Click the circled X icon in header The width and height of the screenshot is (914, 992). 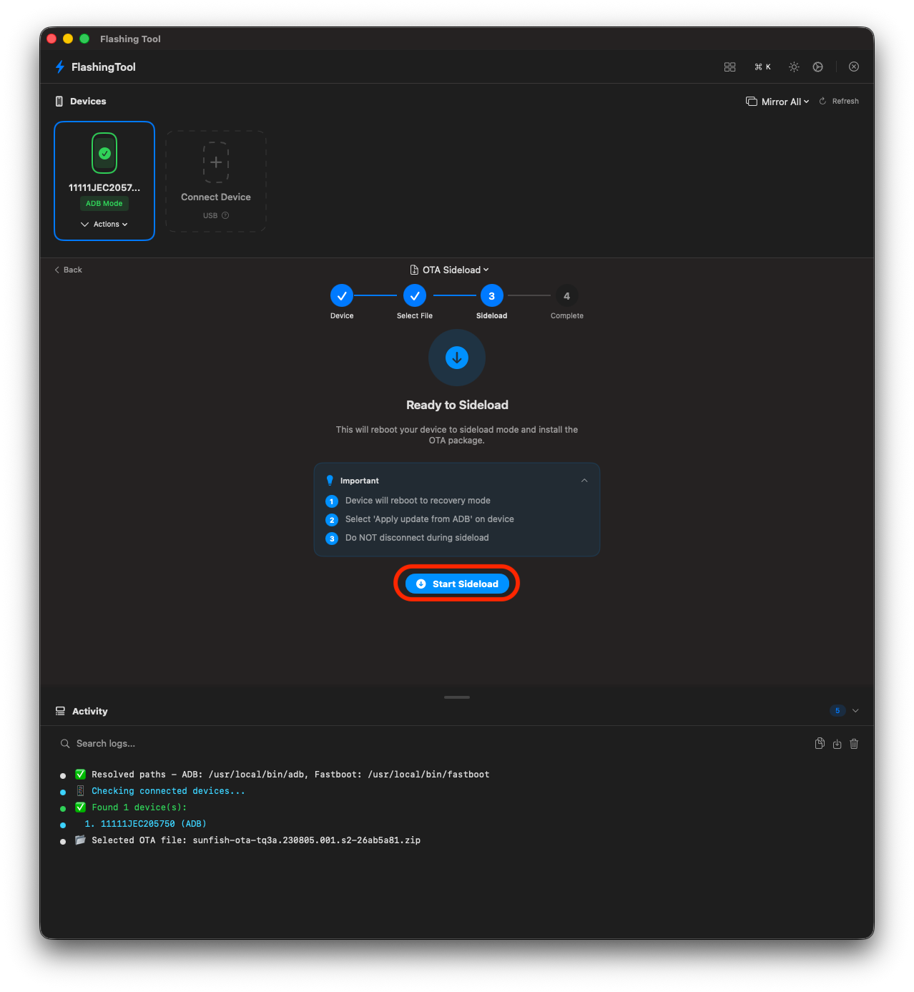tap(854, 67)
